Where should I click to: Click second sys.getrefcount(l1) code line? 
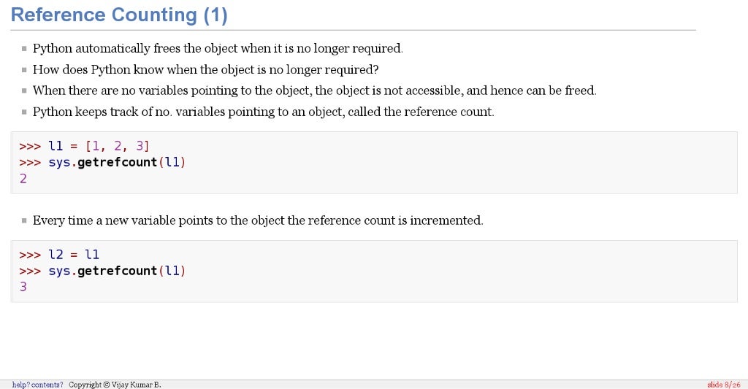[x=102, y=271]
